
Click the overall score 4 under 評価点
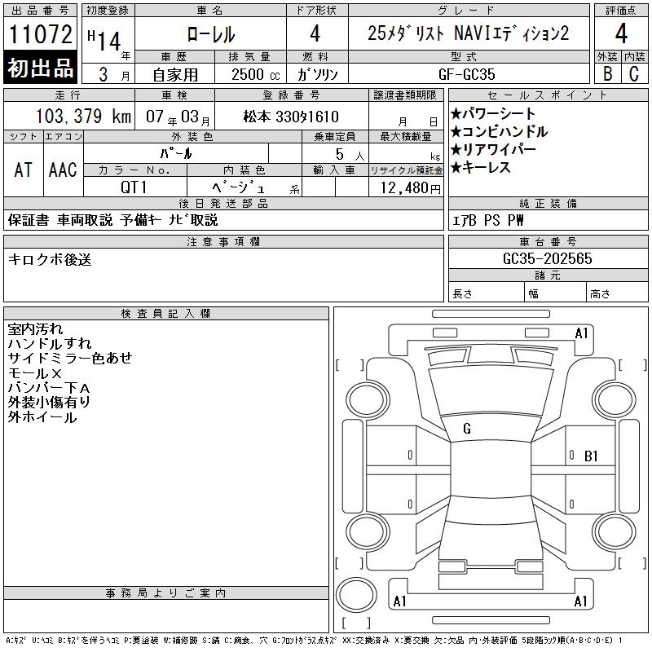click(621, 33)
